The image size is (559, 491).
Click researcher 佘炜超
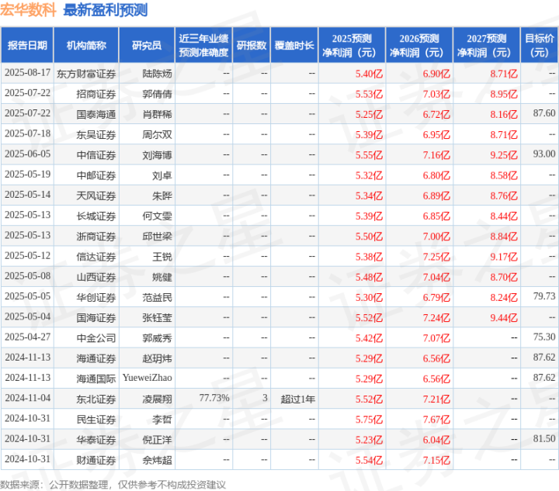pos(157,459)
